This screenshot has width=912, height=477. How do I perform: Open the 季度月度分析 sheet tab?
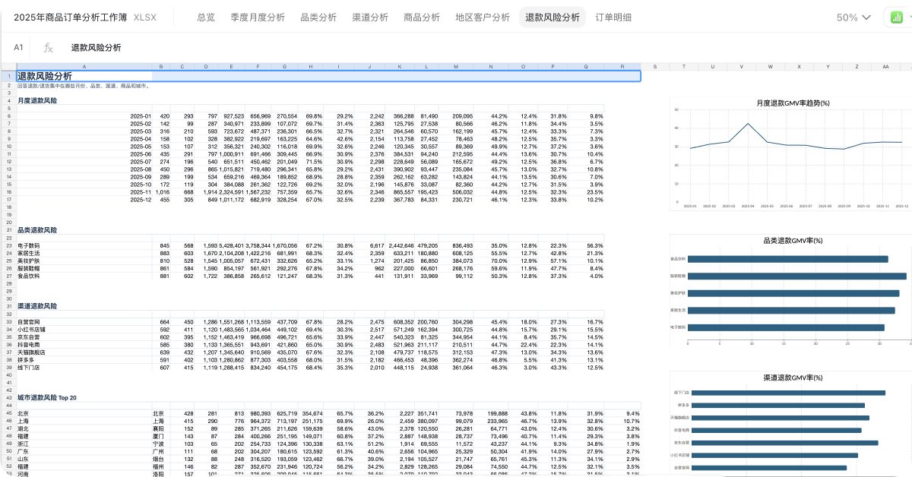tap(258, 17)
